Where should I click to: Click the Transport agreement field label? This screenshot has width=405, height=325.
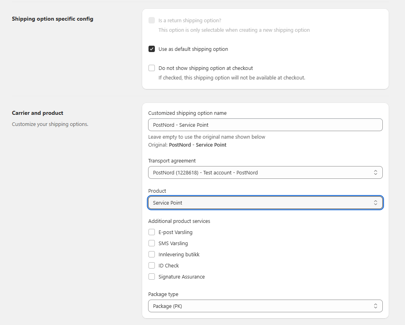(x=172, y=161)
